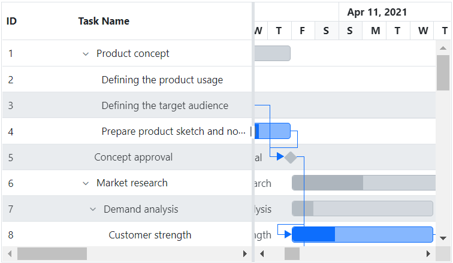Click the grid's right horizontal scroll arrow
The width and height of the screenshot is (453, 263).
tap(244, 254)
